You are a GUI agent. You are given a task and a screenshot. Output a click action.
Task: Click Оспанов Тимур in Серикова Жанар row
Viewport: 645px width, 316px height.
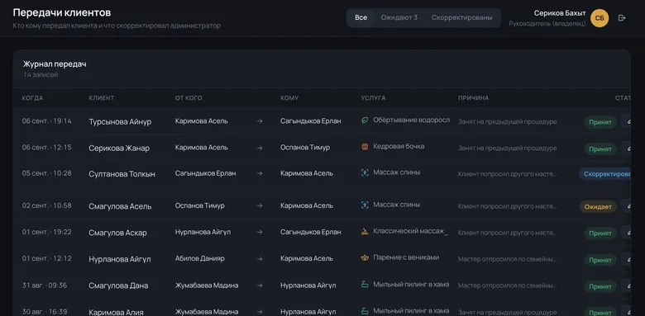(305, 148)
